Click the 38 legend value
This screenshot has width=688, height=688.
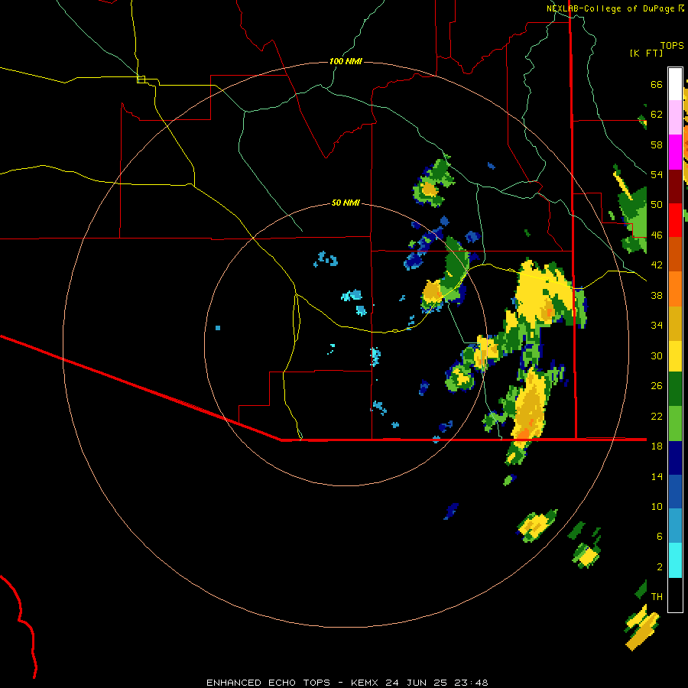pyautogui.click(x=657, y=295)
